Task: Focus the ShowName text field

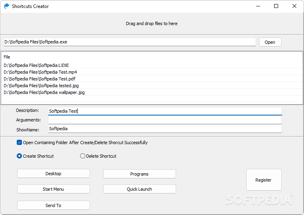Action: click(x=165, y=129)
